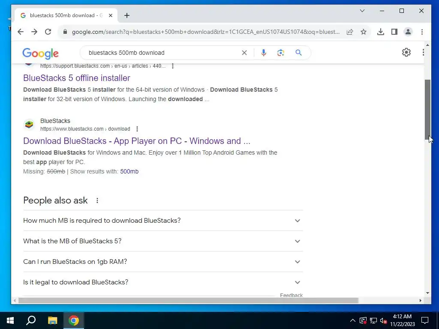
Task: Open new tab with plus button
Action: click(x=127, y=15)
